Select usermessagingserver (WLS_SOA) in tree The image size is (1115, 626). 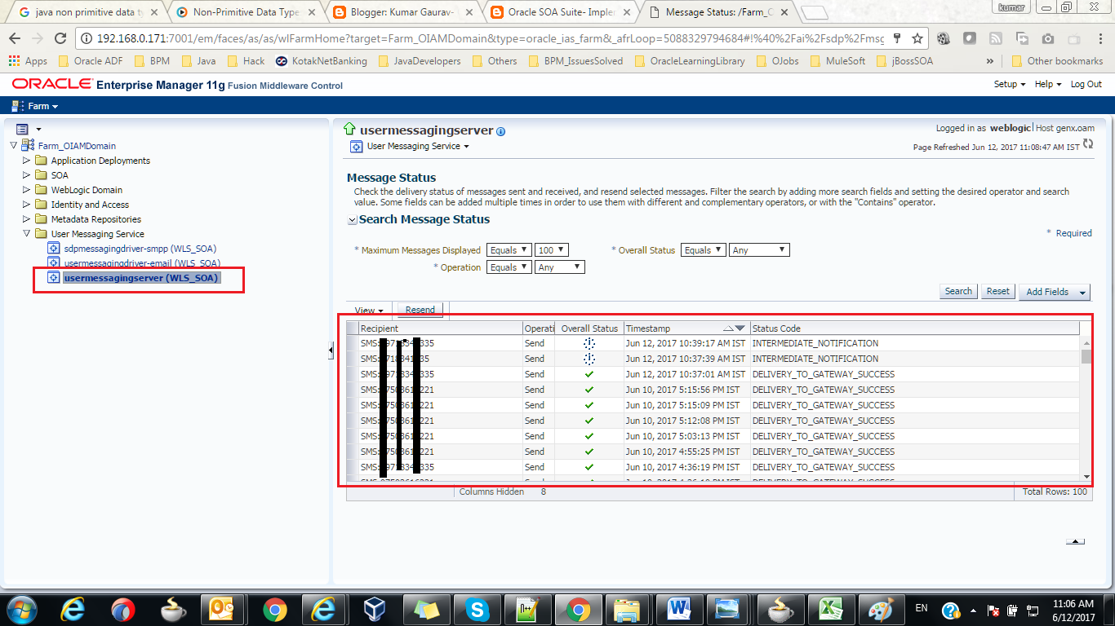point(141,278)
